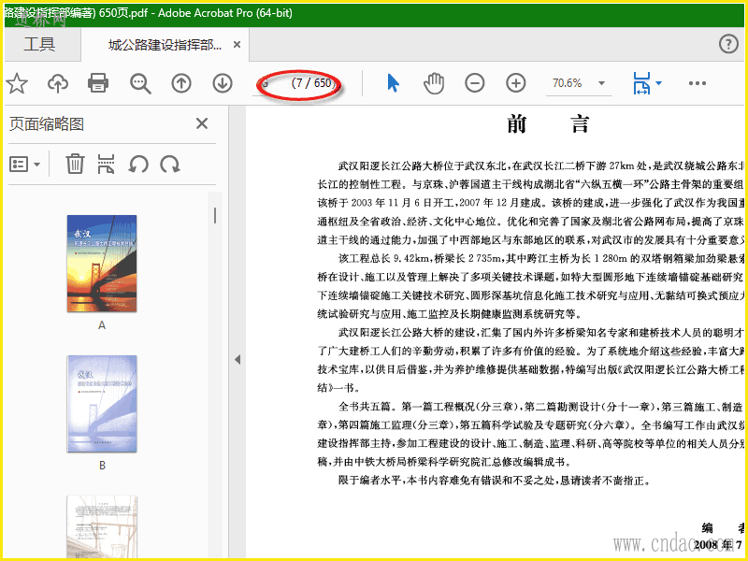Expand the thumbnail options dropdown arrow

point(36,165)
